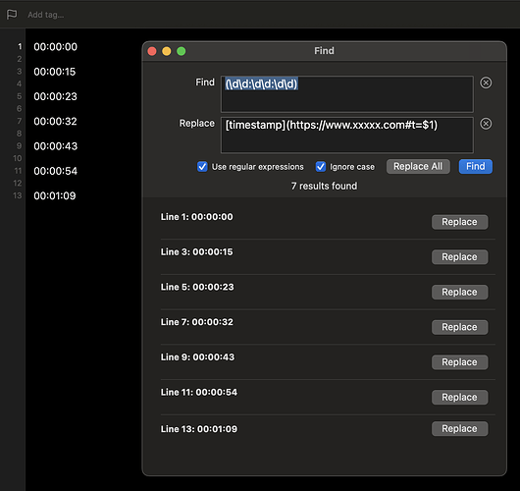Screen dimensions: 520x491
Task: Click line number 13 in the gutter
Action: pyautogui.click(x=18, y=195)
